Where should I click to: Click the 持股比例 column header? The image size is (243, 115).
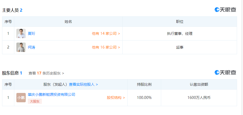tap(144, 84)
